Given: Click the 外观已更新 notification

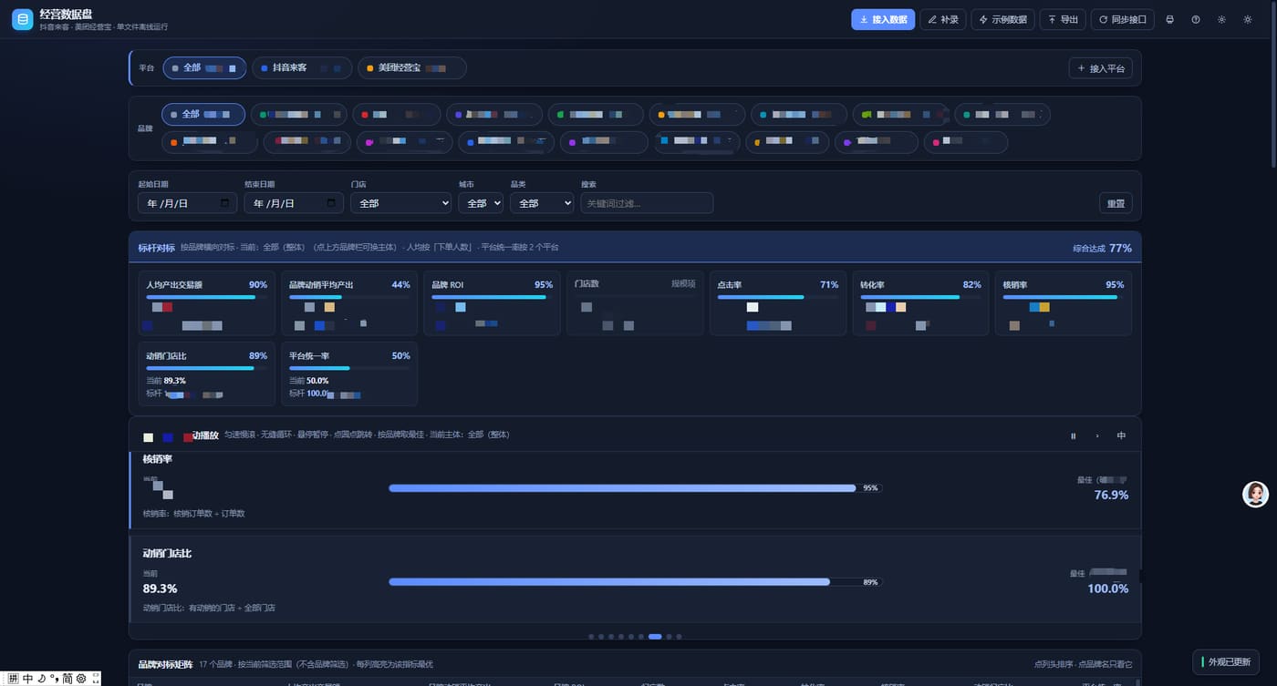Looking at the screenshot, I should (1226, 662).
